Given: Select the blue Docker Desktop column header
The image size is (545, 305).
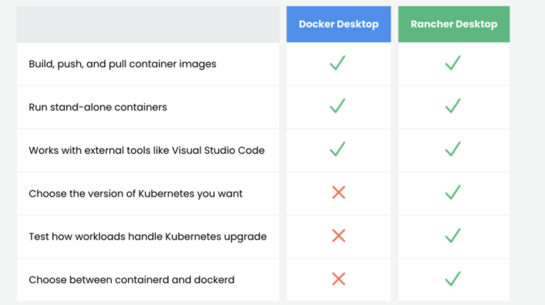Looking at the screenshot, I should point(339,24).
